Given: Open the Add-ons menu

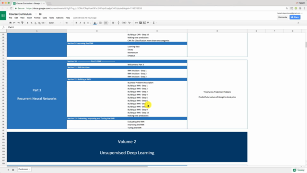Looking at the screenshot, I should click(x=59, y=18).
